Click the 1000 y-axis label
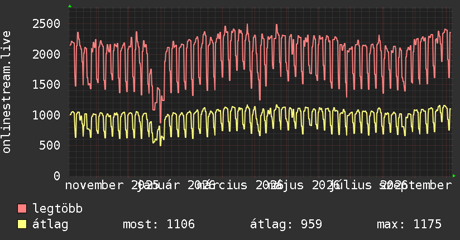This screenshot has width=460, height=240. coord(46,115)
